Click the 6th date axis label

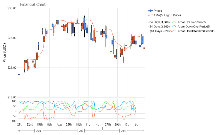(137, 124)
